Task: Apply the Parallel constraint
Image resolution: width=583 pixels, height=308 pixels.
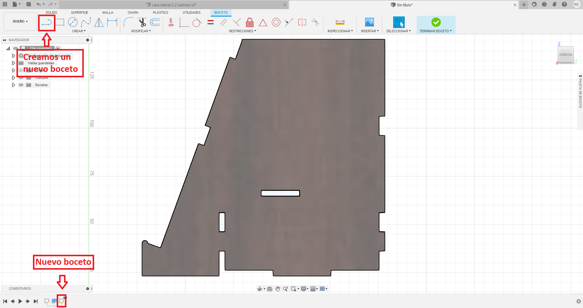Action: [224, 22]
